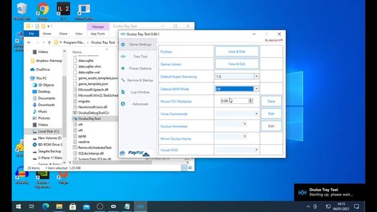Click View & Edit button for Profiles
Screen dimensions: 377x212
pyautogui.click(x=237, y=51)
